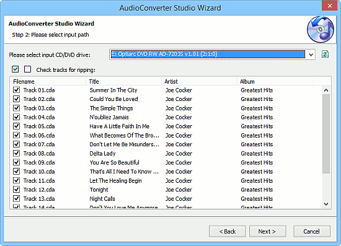Select title 'Delta Lady'
The width and height of the screenshot is (341, 246).
coord(102,154)
